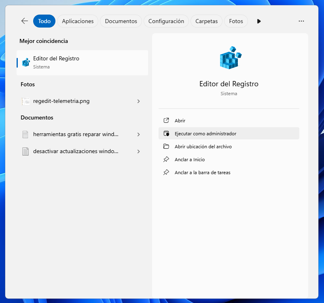Choose Anclar a la barra de tareas
The height and width of the screenshot is (303, 324).
pos(229,172)
